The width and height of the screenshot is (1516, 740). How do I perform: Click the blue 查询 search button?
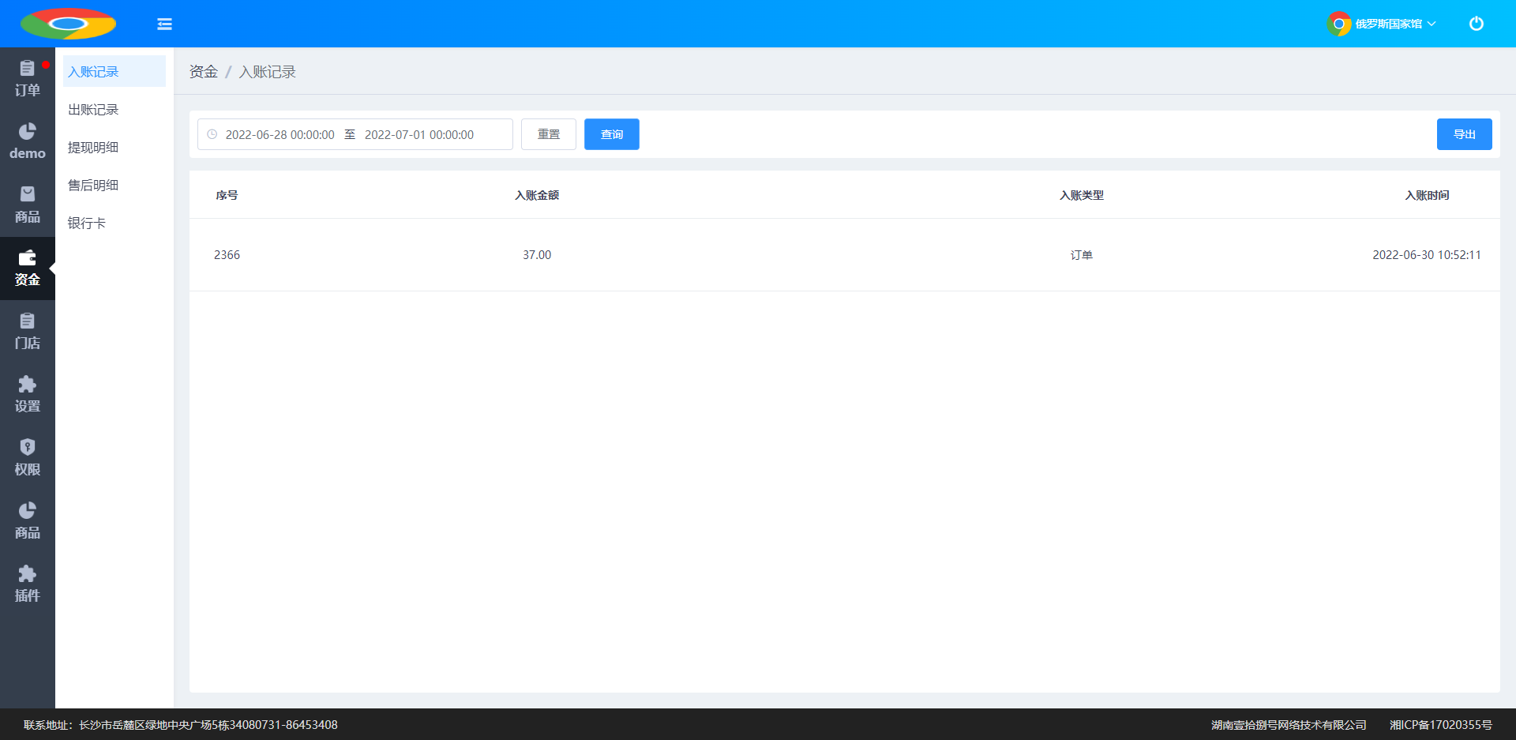pyautogui.click(x=612, y=134)
